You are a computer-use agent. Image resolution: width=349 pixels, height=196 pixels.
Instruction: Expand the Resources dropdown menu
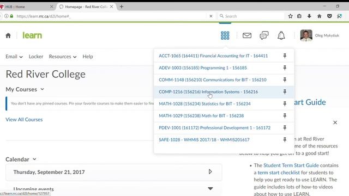click(63, 57)
